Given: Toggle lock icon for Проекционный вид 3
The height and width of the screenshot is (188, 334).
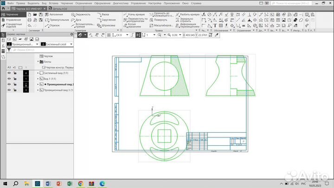Looking at the screenshot, I should coord(15,91).
